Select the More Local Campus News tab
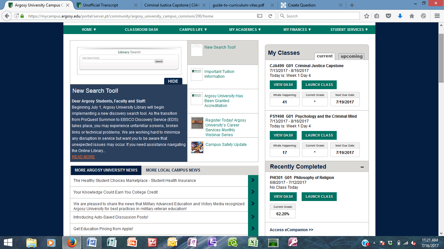The image size is (444, 249). [x=173, y=170]
